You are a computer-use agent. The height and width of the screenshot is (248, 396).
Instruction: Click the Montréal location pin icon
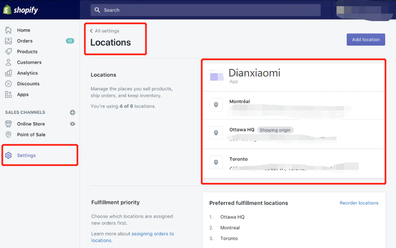tap(216, 105)
